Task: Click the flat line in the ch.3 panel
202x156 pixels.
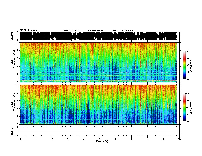Action: (98, 131)
